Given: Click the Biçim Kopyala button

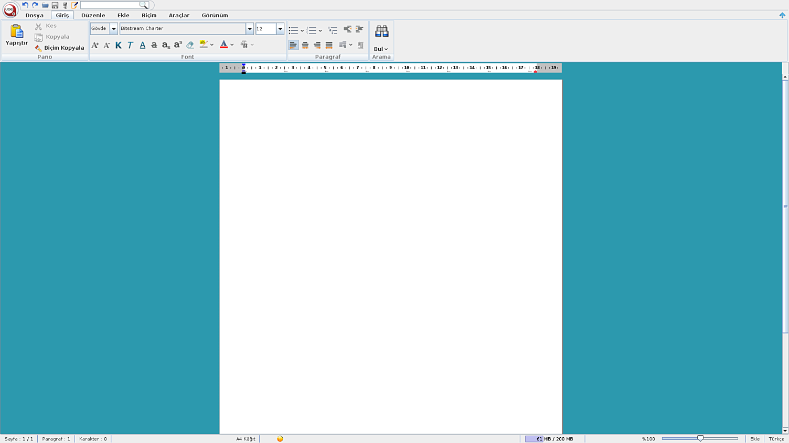Looking at the screenshot, I should coord(59,48).
